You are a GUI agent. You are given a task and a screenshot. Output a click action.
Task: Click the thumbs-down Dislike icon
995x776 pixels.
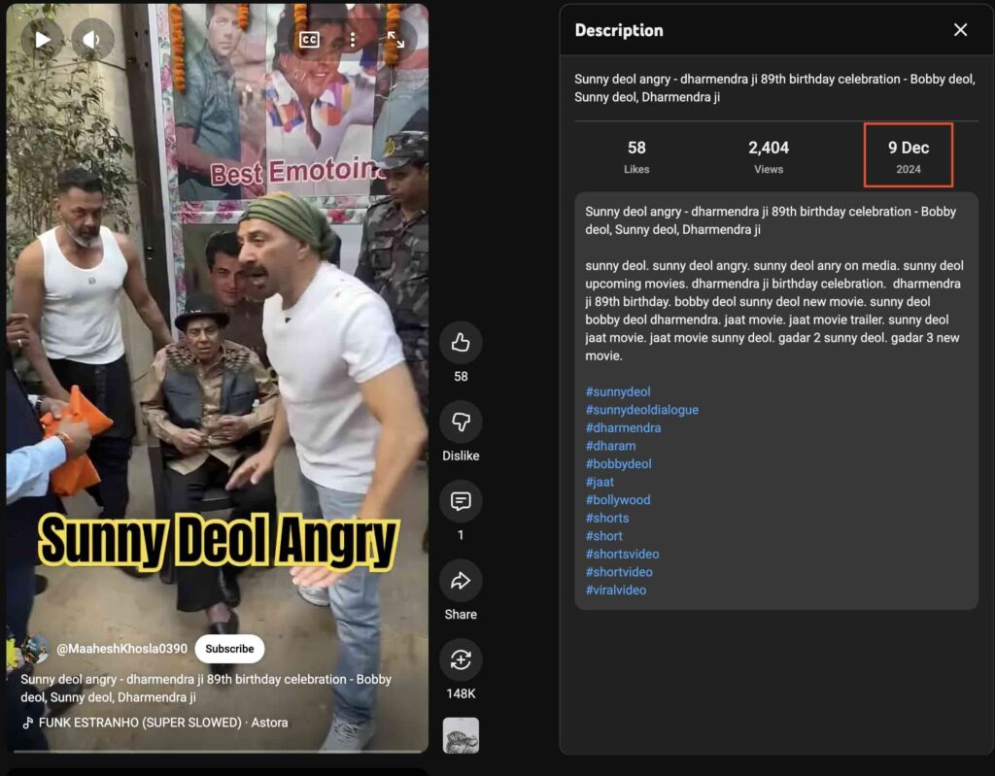(461, 422)
